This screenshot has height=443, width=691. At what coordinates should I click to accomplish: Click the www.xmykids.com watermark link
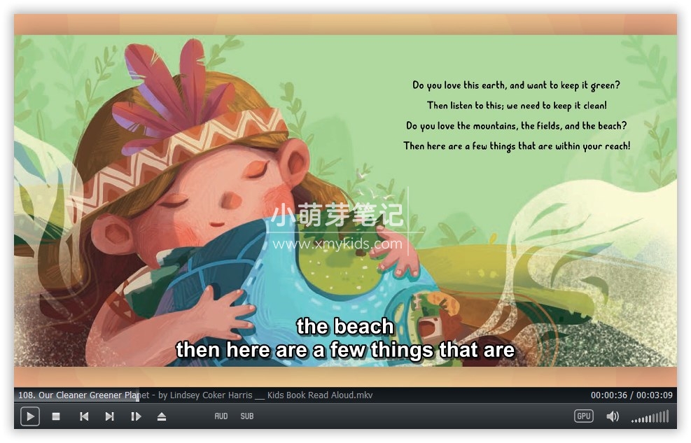coord(339,244)
